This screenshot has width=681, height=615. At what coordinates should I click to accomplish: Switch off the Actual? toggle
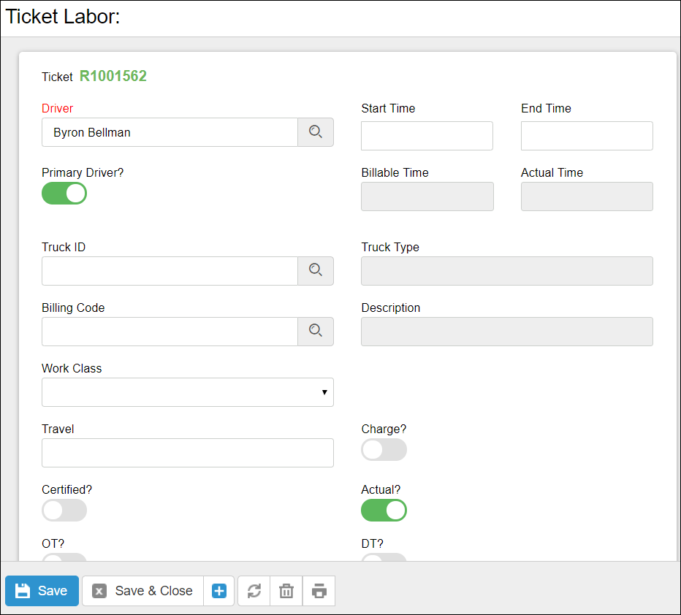384,511
